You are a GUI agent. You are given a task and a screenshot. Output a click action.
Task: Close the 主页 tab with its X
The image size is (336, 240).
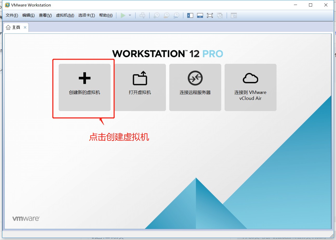coord(25,27)
